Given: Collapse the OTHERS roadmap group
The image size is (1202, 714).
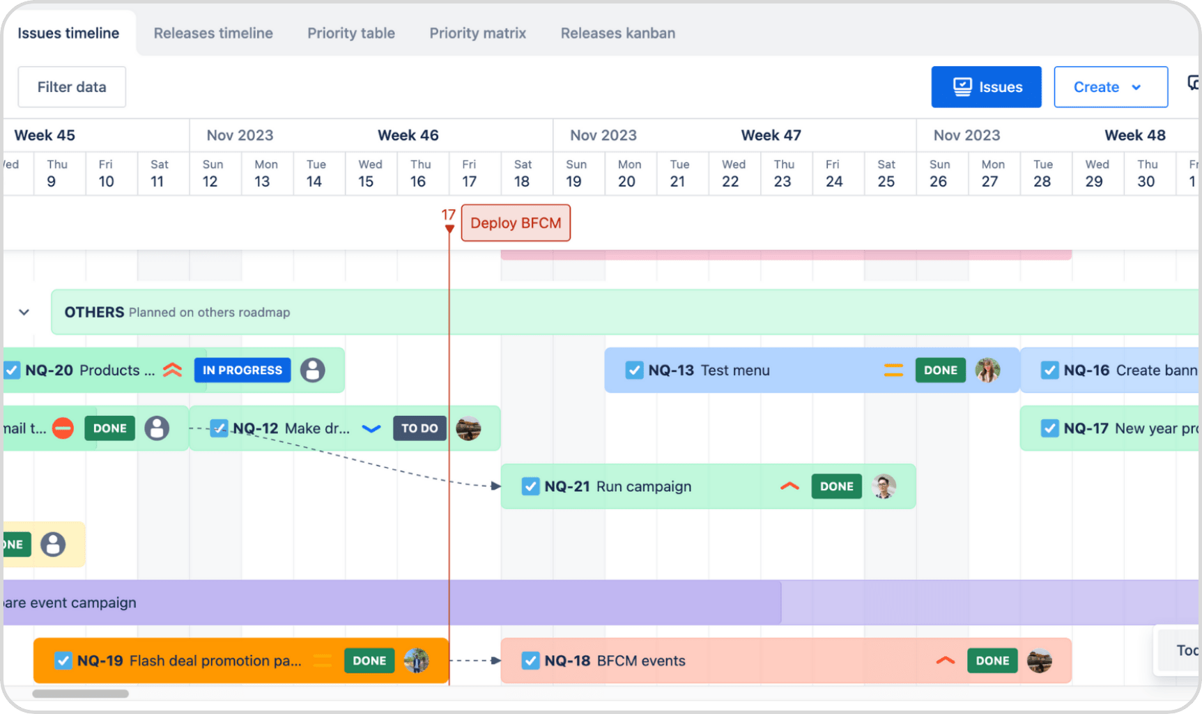Looking at the screenshot, I should (24, 312).
